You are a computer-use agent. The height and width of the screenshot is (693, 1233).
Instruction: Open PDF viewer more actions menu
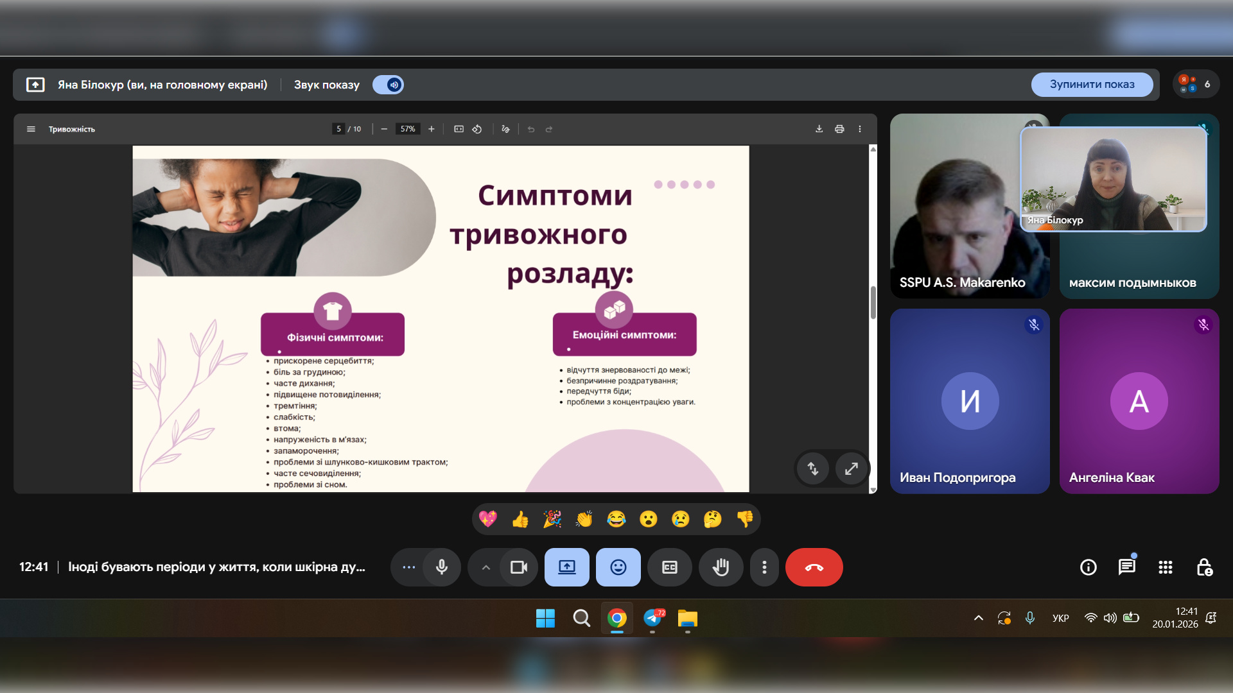[x=860, y=129]
